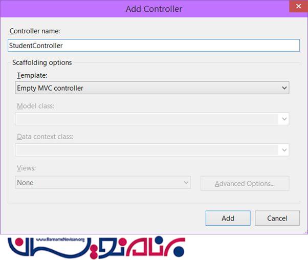Expand the Model class combo box
The image size is (308, 260).
[152, 119]
